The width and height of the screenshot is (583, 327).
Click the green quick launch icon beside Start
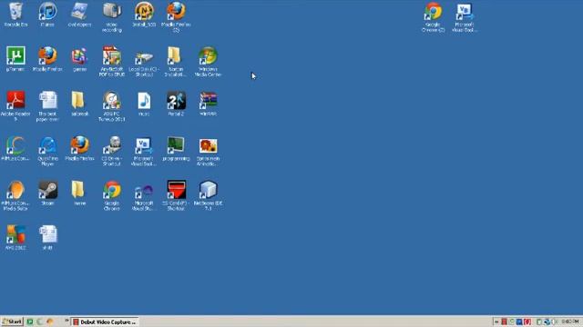(x=30, y=322)
